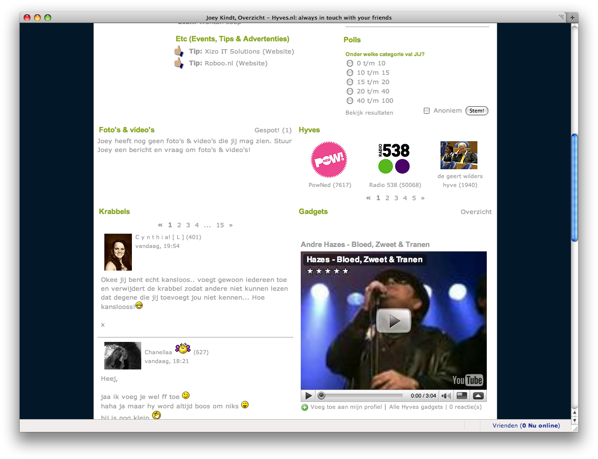
Task: Go to next Krabbels page with » arrow
Action: [x=231, y=225]
